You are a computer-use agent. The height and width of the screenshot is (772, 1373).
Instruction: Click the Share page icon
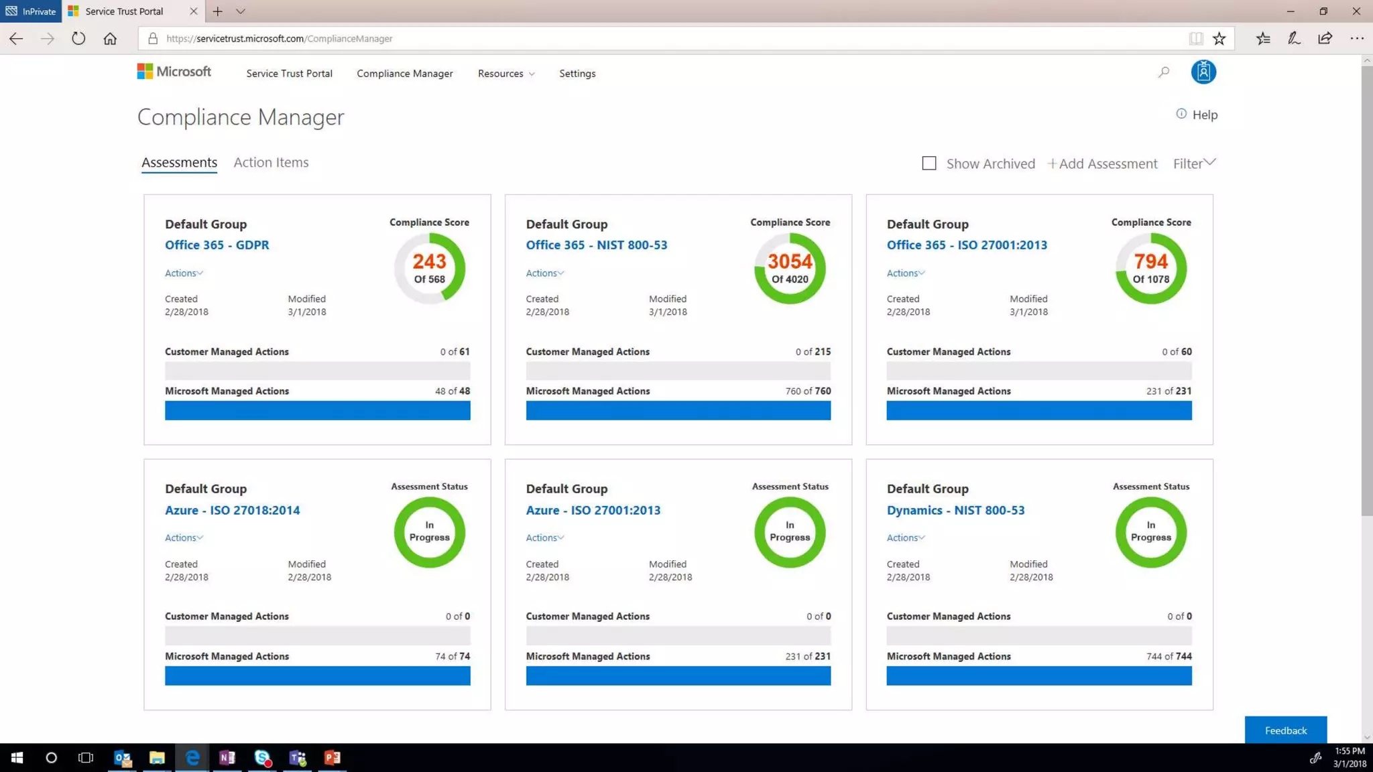(x=1325, y=39)
